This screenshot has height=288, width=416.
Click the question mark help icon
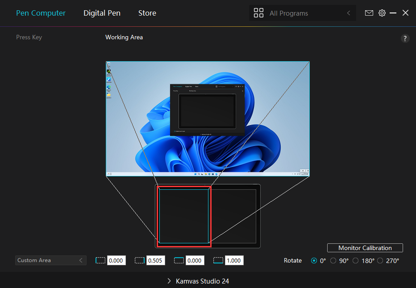[405, 38]
